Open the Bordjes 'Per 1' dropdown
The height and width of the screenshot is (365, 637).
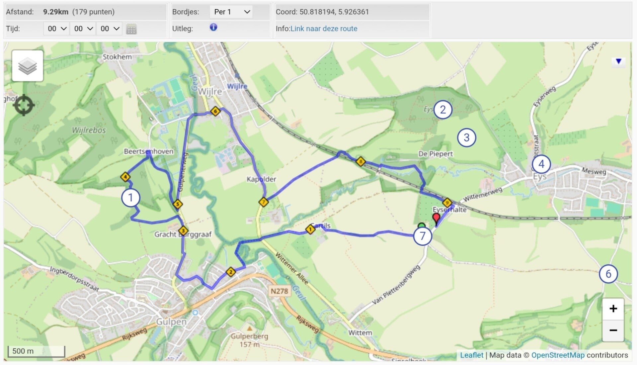coord(231,12)
